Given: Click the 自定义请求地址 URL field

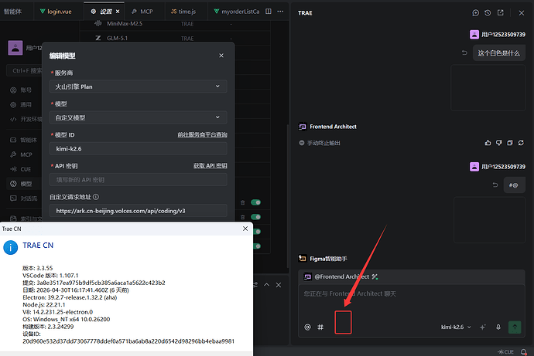Looking at the screenshot, I should coord(139,211).
